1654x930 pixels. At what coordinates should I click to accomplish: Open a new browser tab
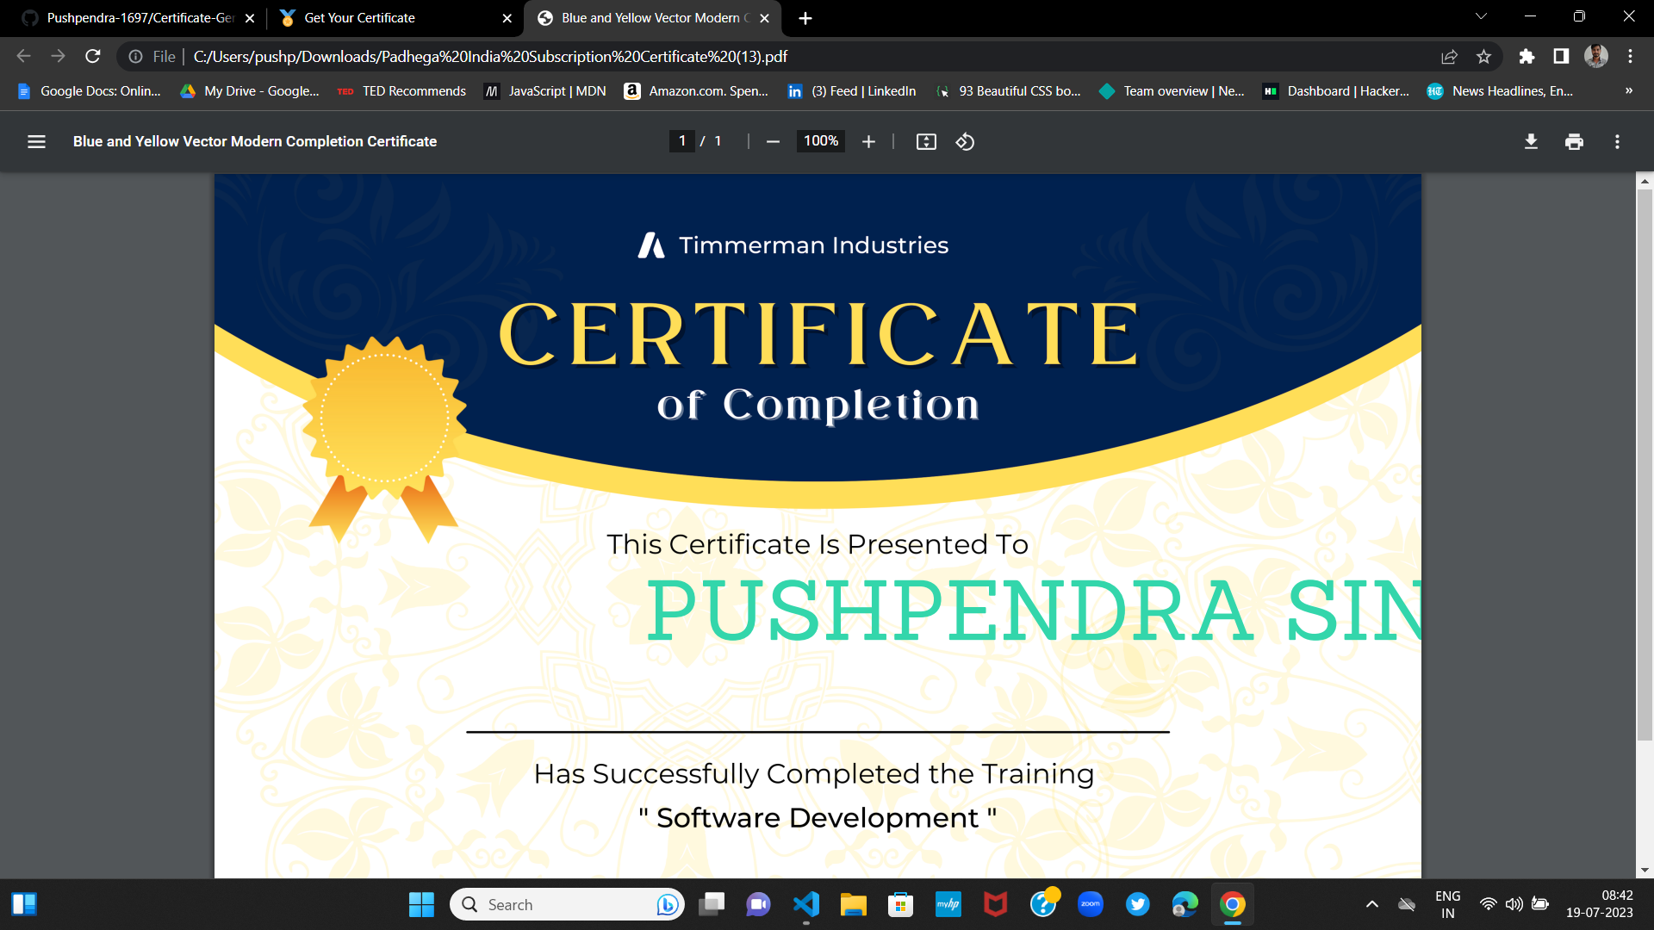click(805, 17)
